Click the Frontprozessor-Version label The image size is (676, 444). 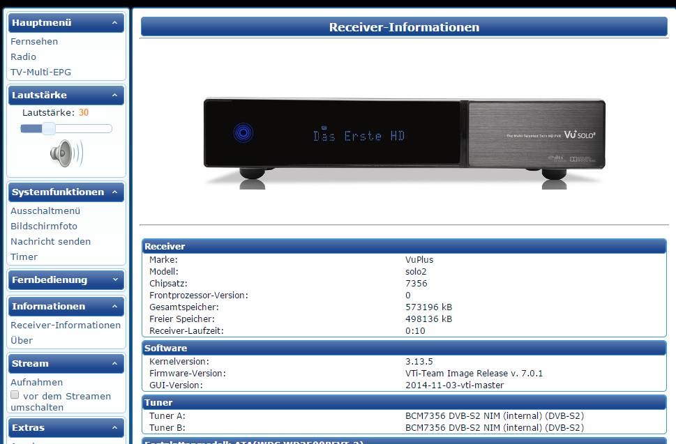point(199,296)
